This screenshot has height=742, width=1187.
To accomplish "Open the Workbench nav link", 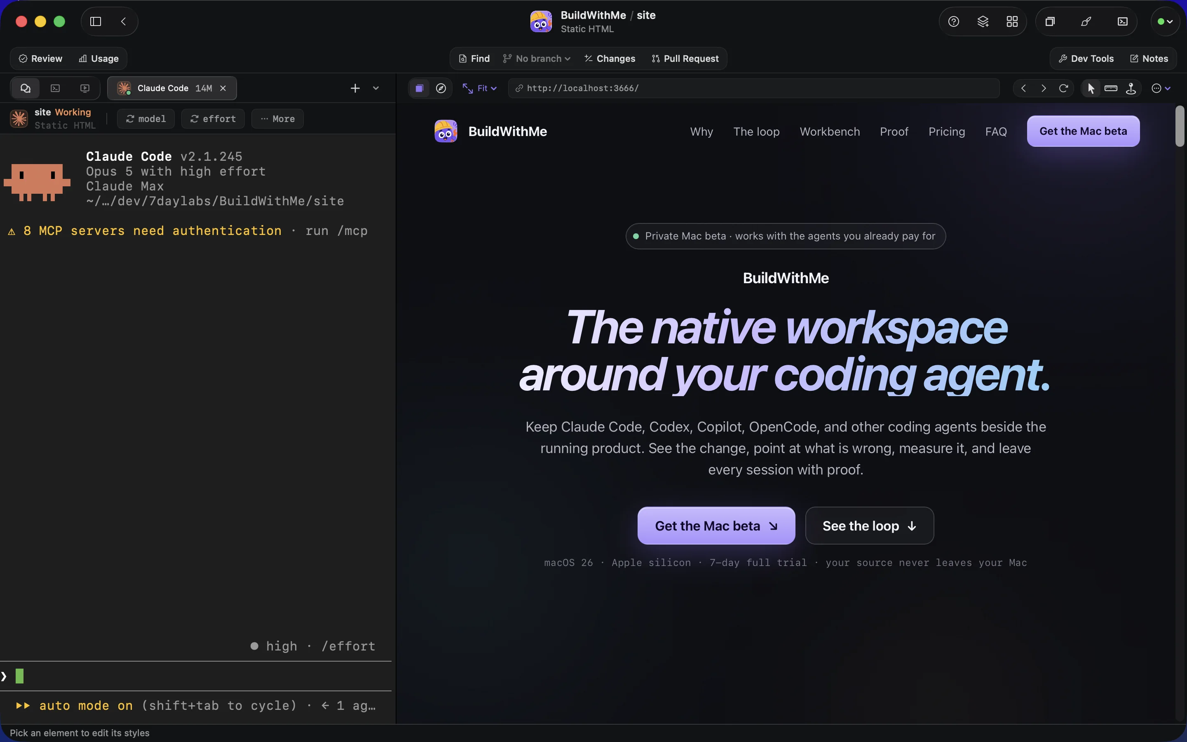I will 829,131.
